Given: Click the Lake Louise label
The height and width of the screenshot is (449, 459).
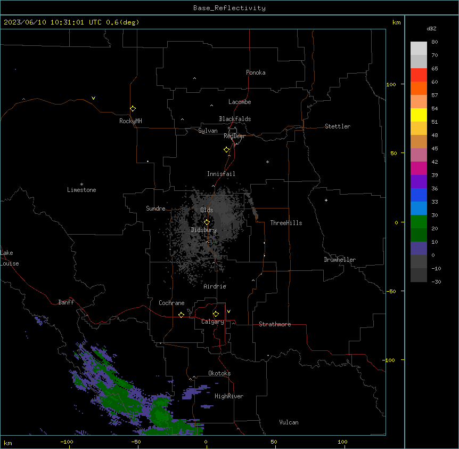Looking at the screenshot, I should coord(10,258).
